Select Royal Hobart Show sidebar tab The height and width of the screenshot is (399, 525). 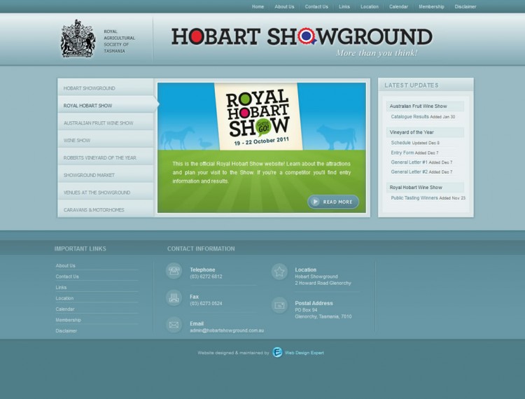[x=106, y=106]
